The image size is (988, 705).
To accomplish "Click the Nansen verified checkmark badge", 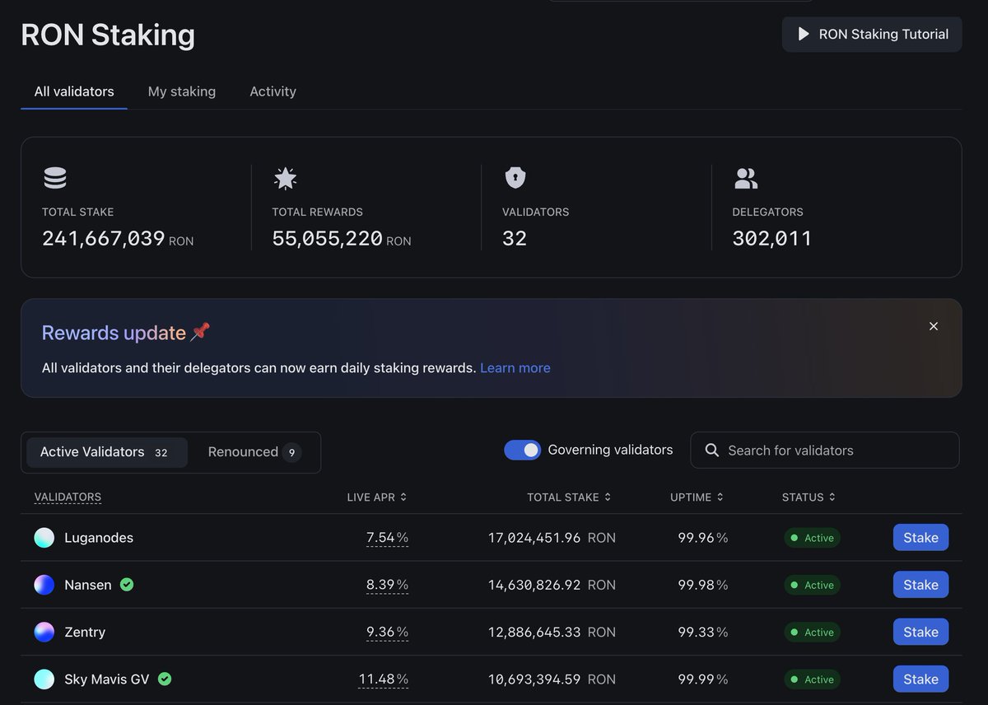I will [x=127, y=585].
